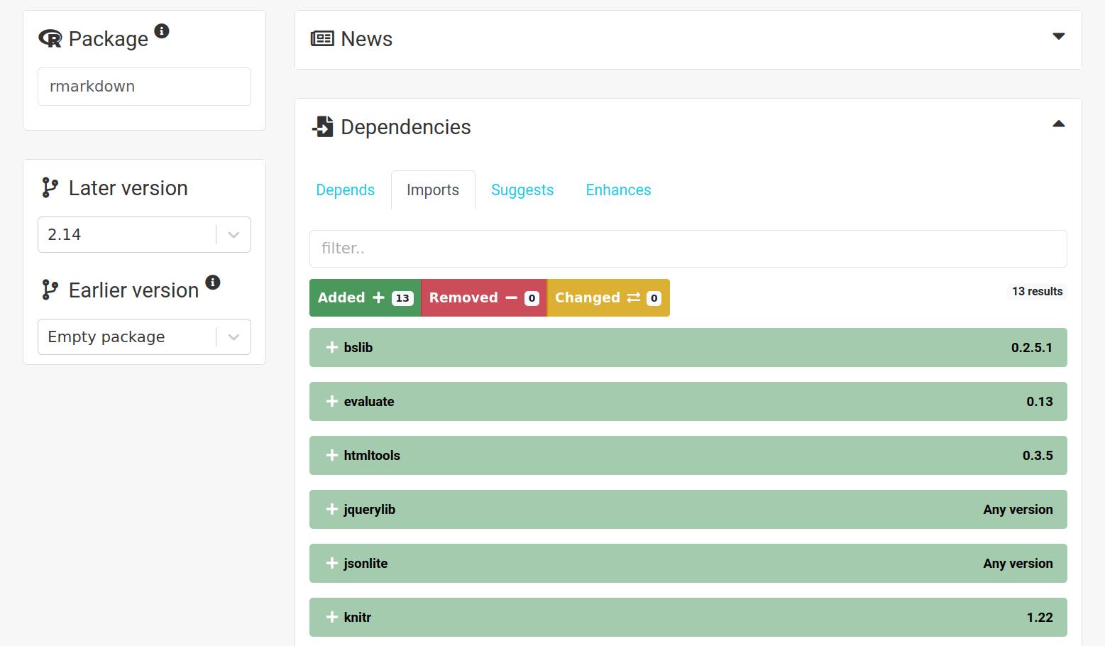Click the R logo icon next to Package
This screenshot has width=1105, height=646.
click(50, 38)
